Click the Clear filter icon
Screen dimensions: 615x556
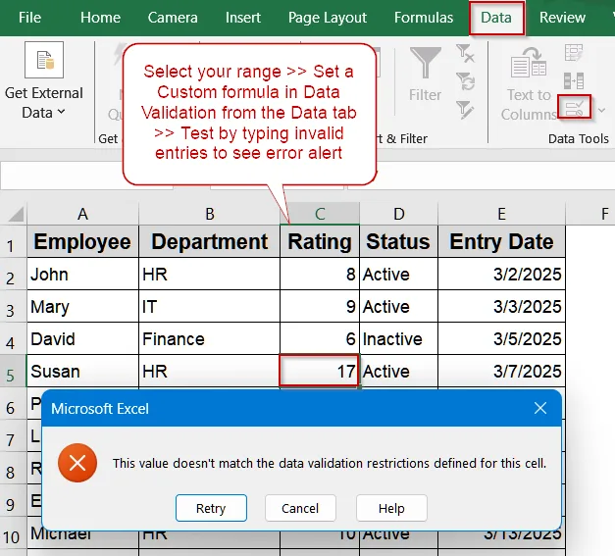[x=466, y=53]
